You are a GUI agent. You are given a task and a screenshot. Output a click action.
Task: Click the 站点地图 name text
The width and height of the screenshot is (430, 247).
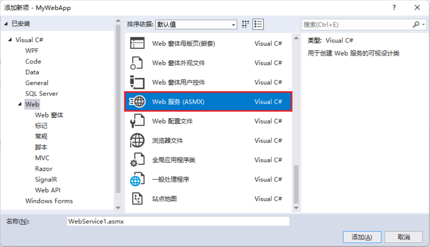point(164,199)
